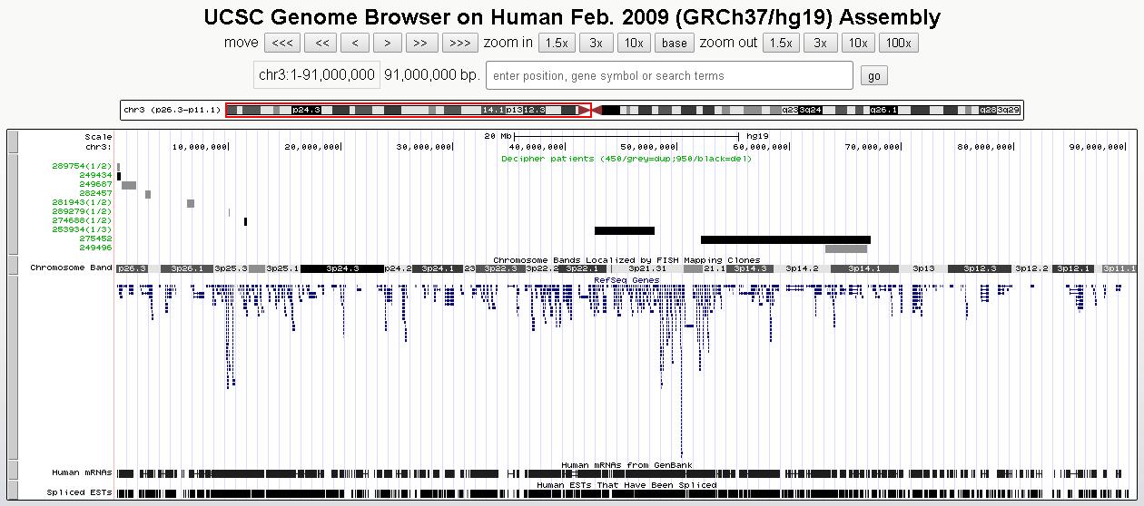Click the zoom in 10x button

click(x=634, y=43)
